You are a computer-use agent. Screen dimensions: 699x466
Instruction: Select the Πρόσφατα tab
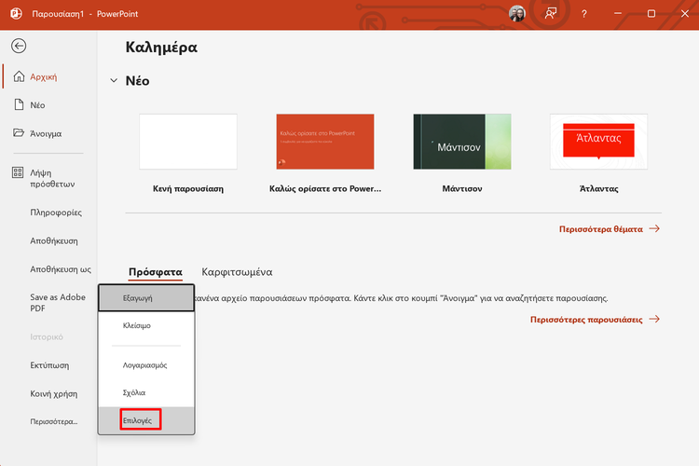coord(155,272)
